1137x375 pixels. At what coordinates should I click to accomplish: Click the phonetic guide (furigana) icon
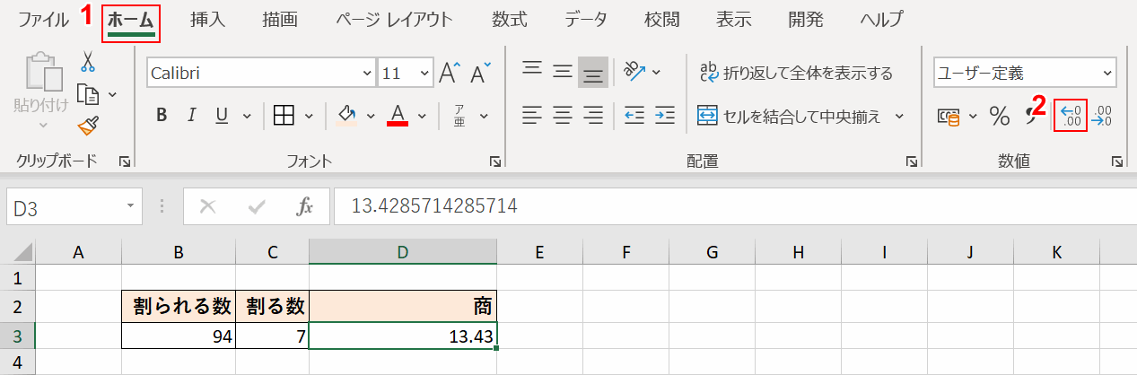459,115
